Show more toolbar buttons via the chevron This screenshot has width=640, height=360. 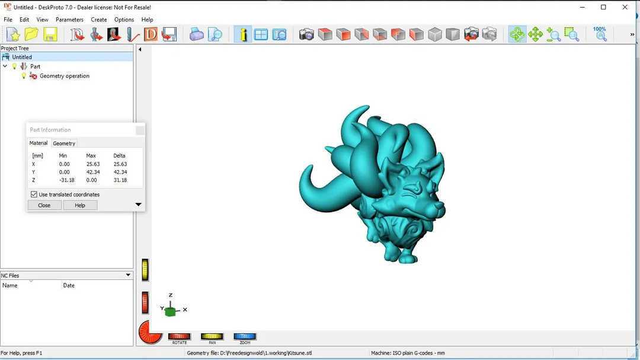tap(632, 34)
